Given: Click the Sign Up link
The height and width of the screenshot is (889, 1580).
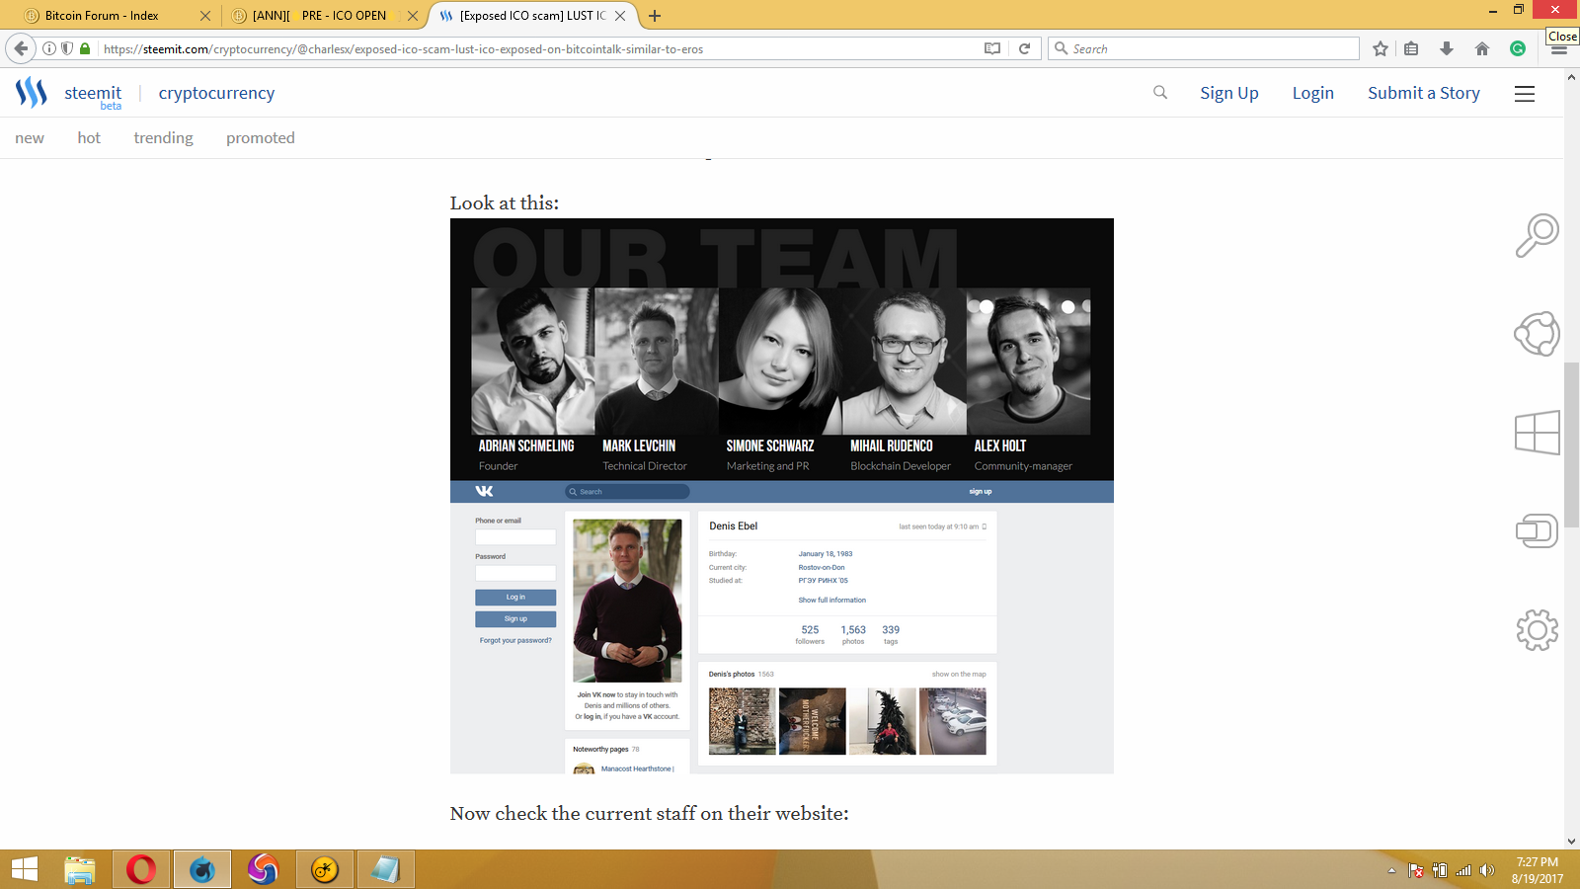Looking at the screenshot, I should click(x=1229, y=93).
